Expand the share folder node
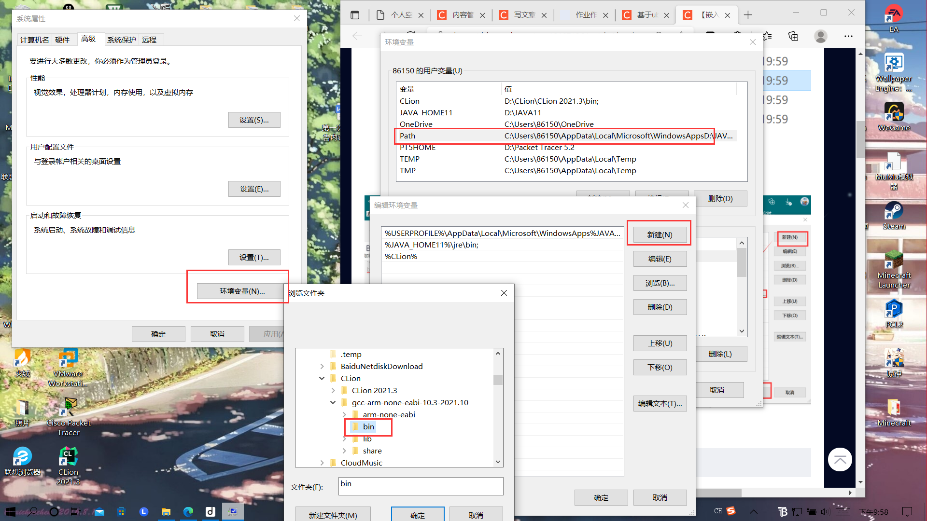The height and width of the screenshot is (521, 927). [344, 451]
